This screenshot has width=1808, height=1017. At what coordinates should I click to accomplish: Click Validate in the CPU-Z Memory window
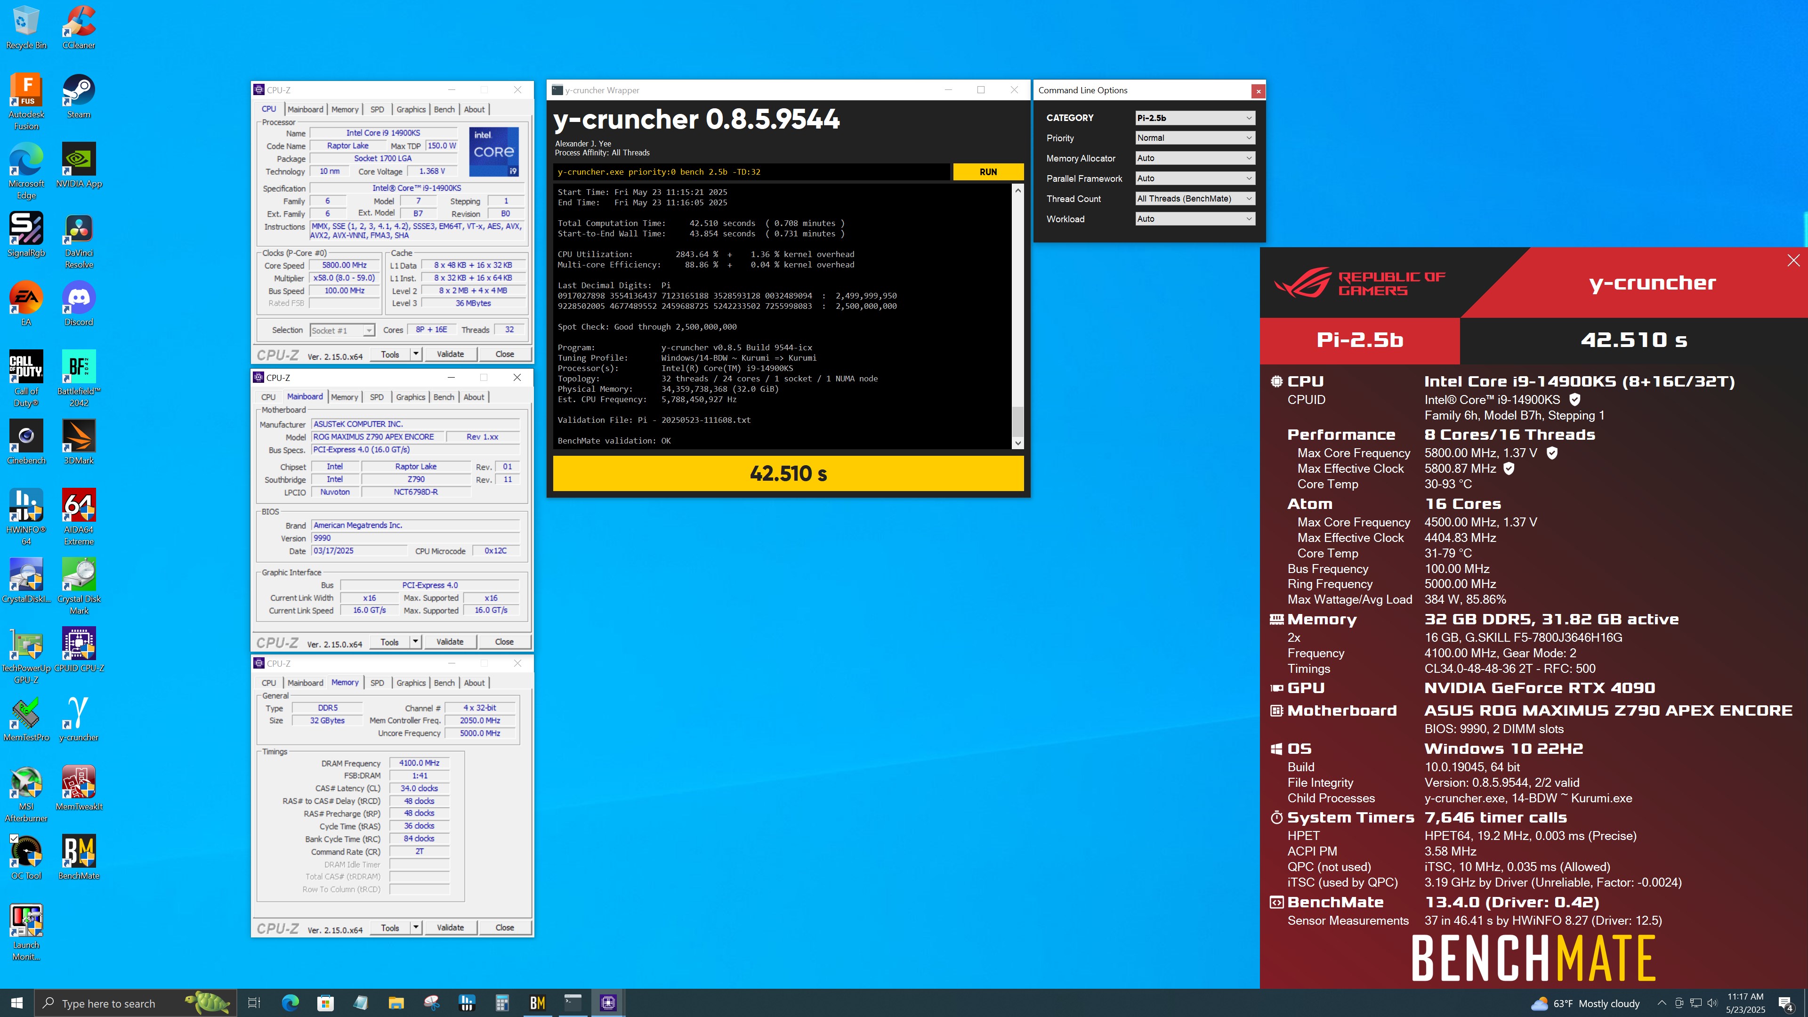click(x=450, y=927)
